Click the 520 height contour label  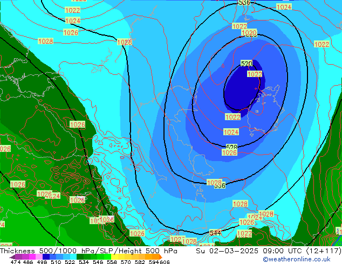point(247,64)
